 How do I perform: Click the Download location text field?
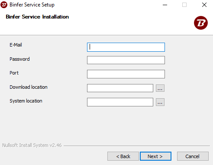(120, 88)
